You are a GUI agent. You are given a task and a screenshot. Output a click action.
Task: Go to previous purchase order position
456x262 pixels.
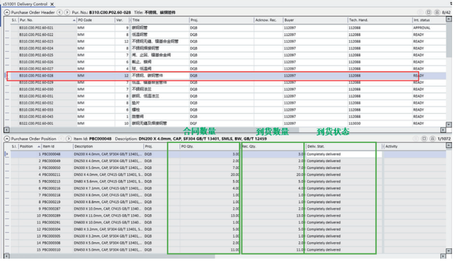click(62, 138)
